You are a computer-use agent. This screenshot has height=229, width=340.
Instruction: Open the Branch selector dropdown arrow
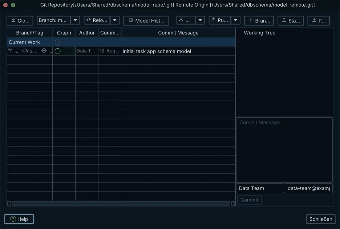(x=75, y=20)
